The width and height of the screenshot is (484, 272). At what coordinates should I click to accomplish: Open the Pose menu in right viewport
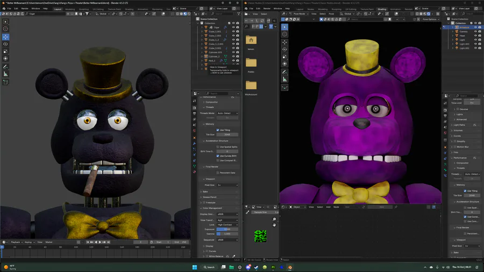331,14
